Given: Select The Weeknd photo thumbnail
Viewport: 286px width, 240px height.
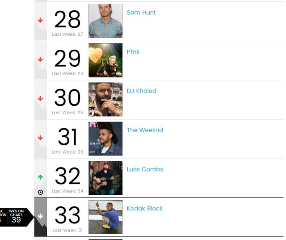Looking at the screenshot, I should point(105,138).
